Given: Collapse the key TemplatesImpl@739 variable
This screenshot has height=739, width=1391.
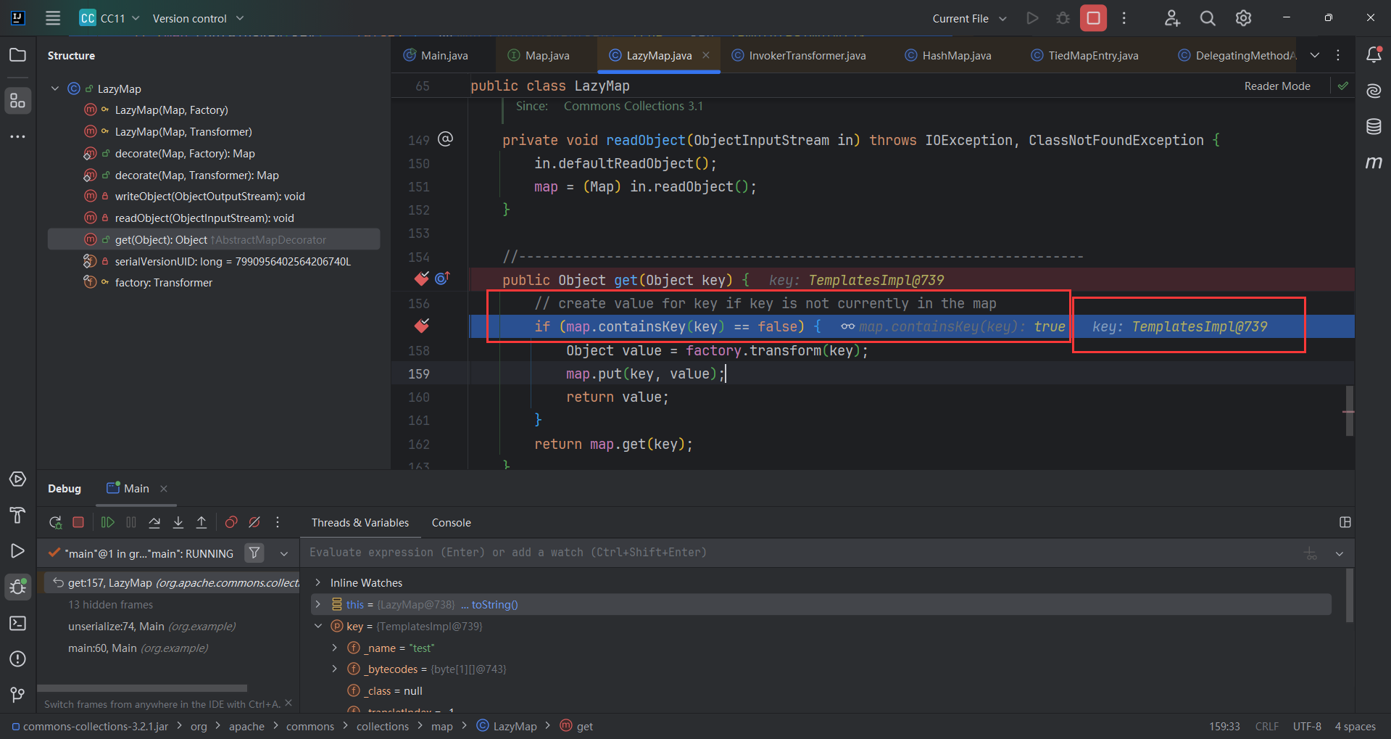Looking at the screenshot, I should [317, 626].
